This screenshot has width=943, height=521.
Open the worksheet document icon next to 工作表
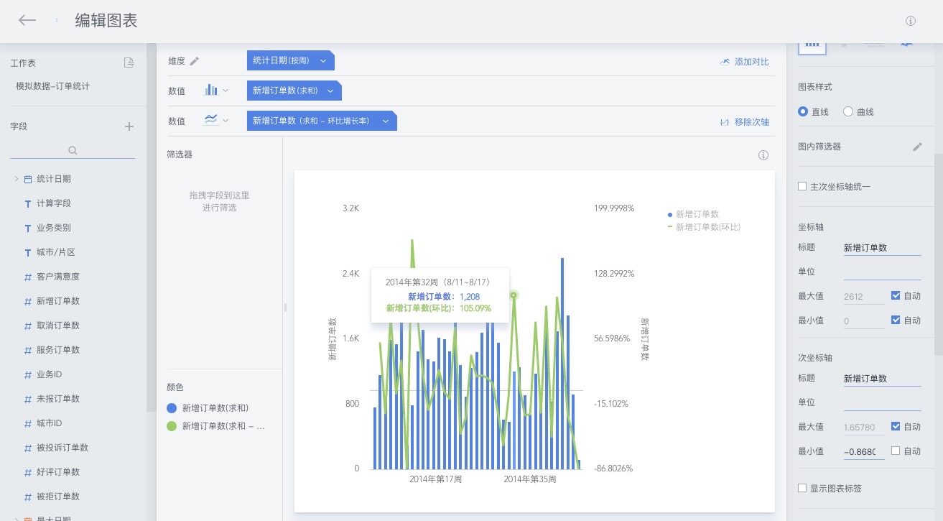(x=129, y=63)
